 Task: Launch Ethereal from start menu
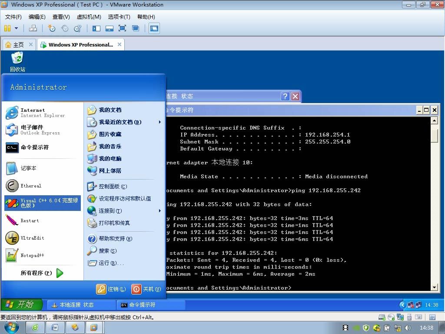43,186
